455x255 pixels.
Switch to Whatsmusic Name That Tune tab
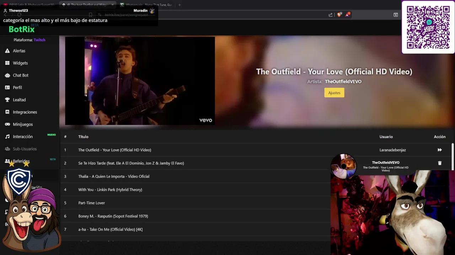146,5
